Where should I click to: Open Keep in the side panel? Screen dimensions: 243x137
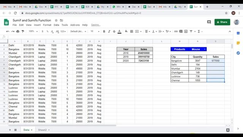(x=238, y=43)
